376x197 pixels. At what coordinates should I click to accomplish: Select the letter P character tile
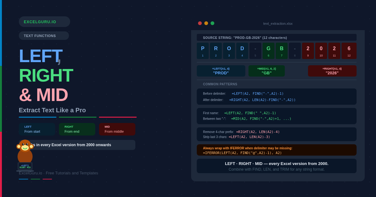(203, 51)
